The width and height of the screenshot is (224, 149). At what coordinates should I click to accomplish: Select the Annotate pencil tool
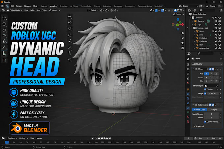pyautogui.click(x=4, y=47)
